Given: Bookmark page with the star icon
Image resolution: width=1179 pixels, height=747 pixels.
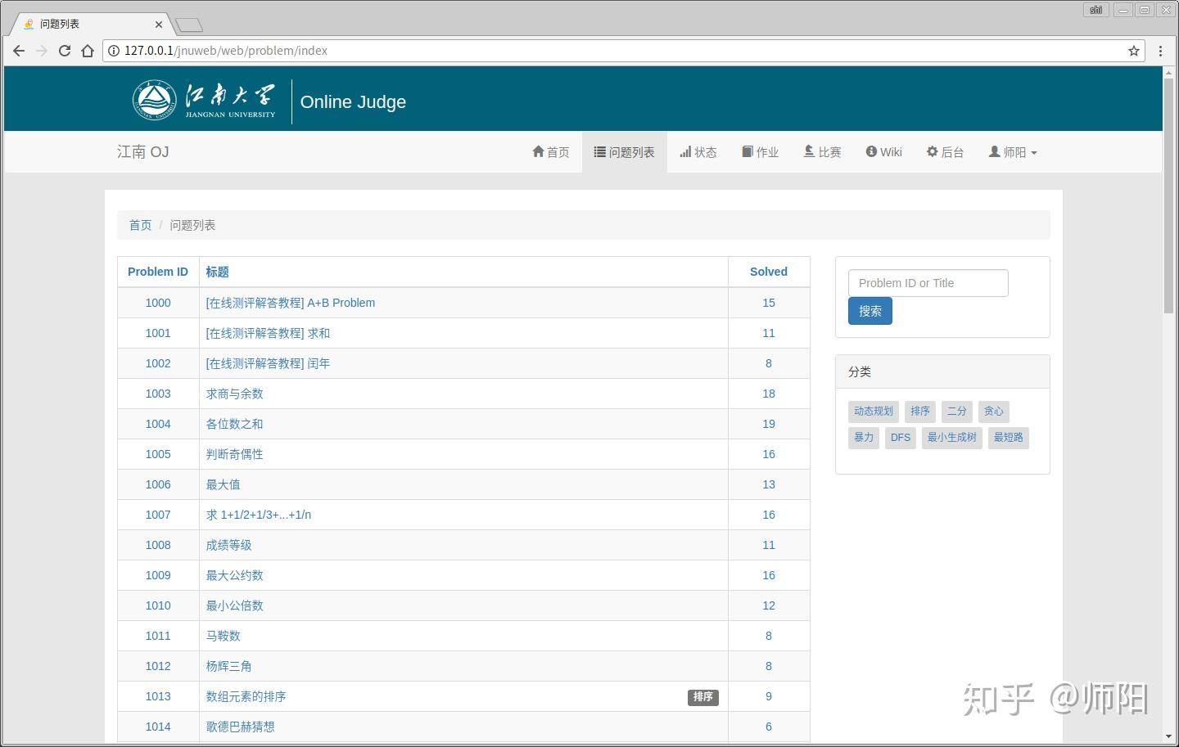Looking at the screenshot, I should 1134,51.
